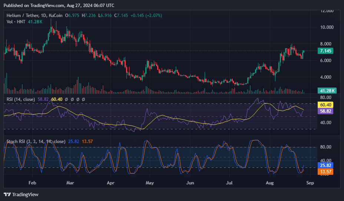344x201 pixels.
Task: Click the yellow 60.40 tag on RSI axis
Action: coord(325,105)
